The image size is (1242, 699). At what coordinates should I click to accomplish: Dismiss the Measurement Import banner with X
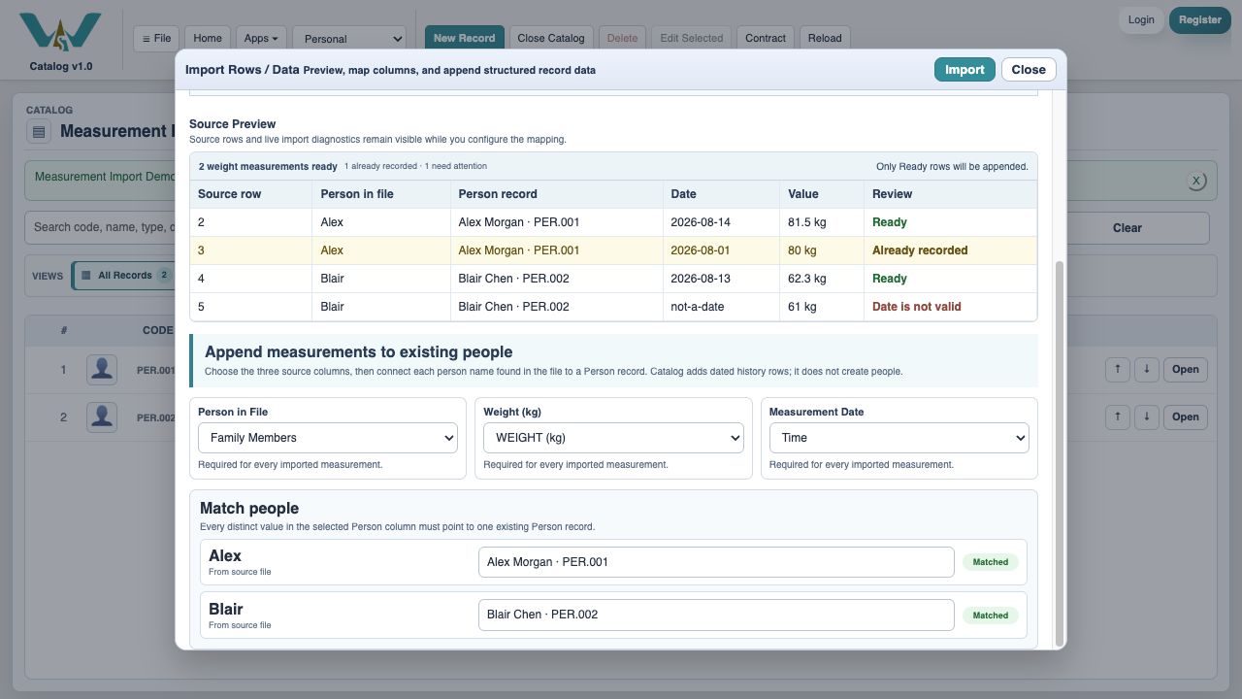(x=1196, y=181)
